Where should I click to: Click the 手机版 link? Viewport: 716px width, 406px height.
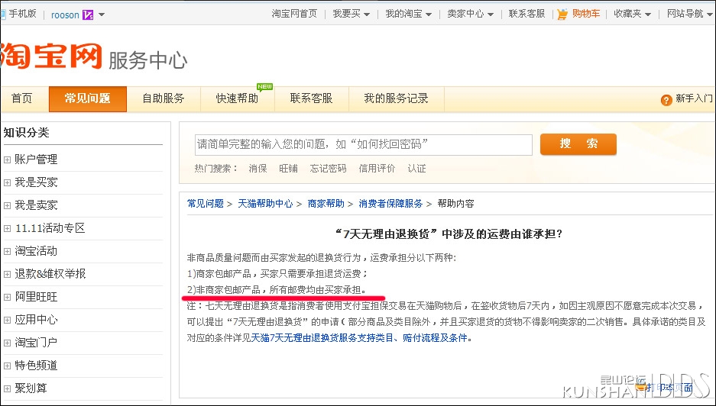(22, 14)
